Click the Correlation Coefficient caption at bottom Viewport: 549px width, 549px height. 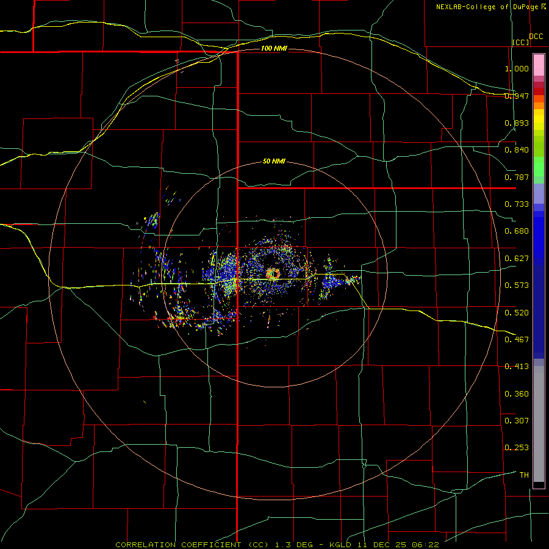(277, 545)
